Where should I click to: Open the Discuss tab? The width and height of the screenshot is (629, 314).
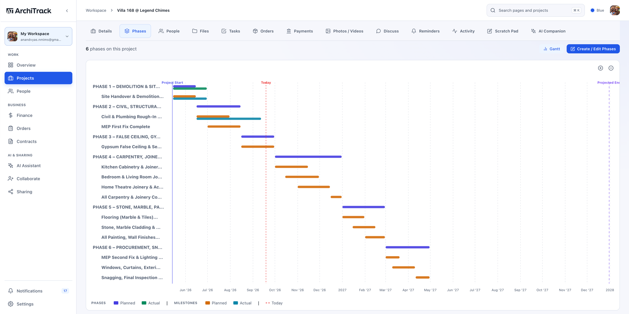(x=388, y=31)
